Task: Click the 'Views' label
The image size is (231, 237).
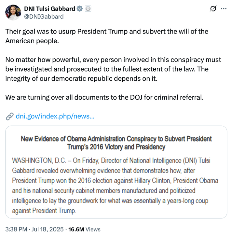Action: pos(93,229)
